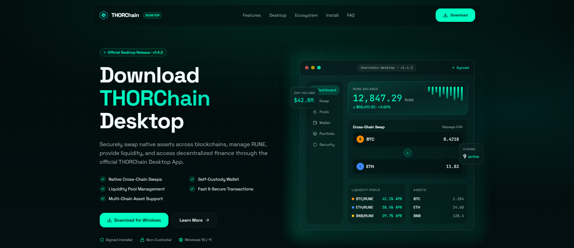Click the Portfolio layers icon in the sidebar

click(x=315, y=134)
